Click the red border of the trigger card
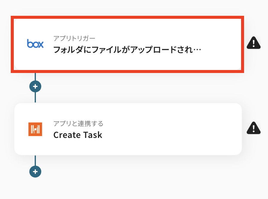The height and width of the screenshot is (199, 268). pos(127,17)
